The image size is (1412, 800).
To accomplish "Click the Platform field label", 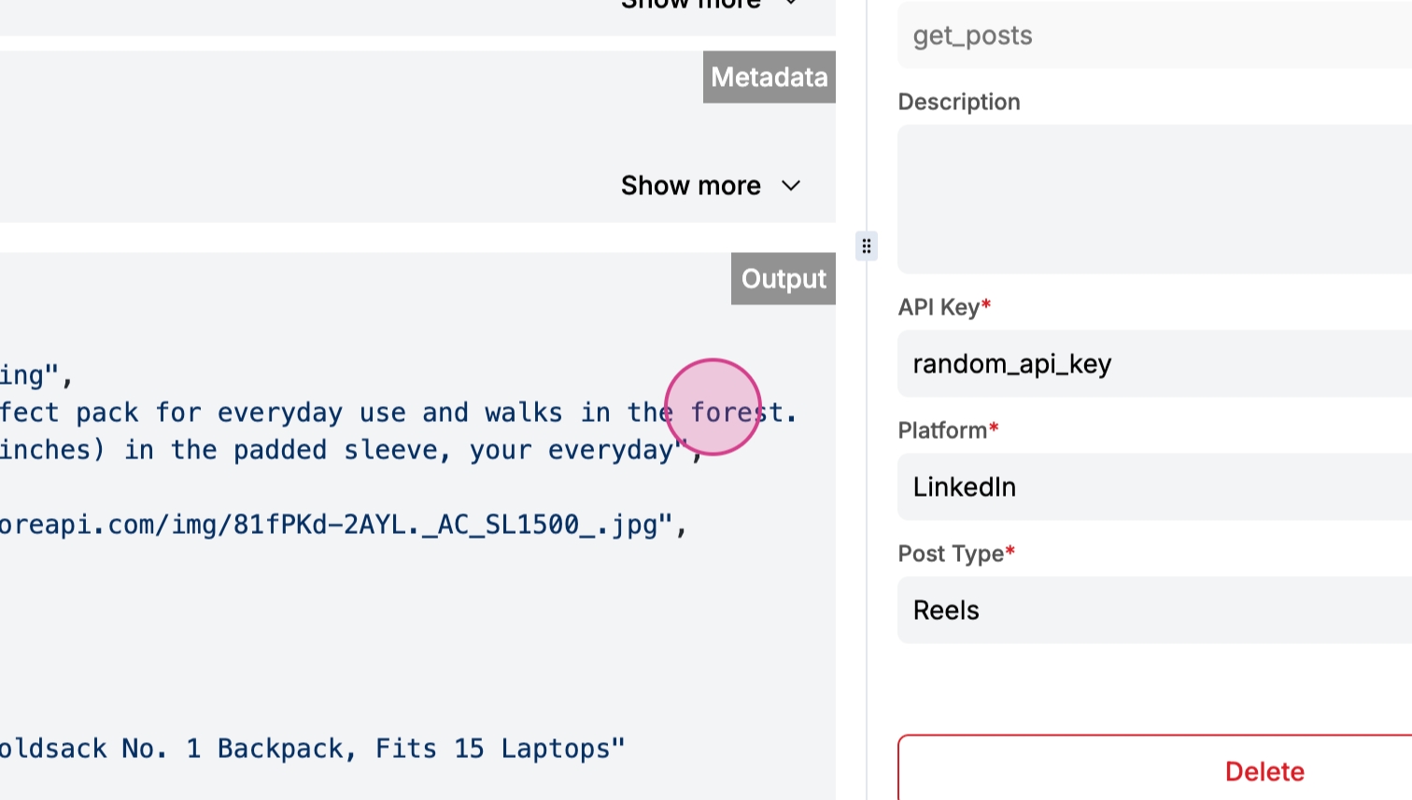I will point(942,430).
